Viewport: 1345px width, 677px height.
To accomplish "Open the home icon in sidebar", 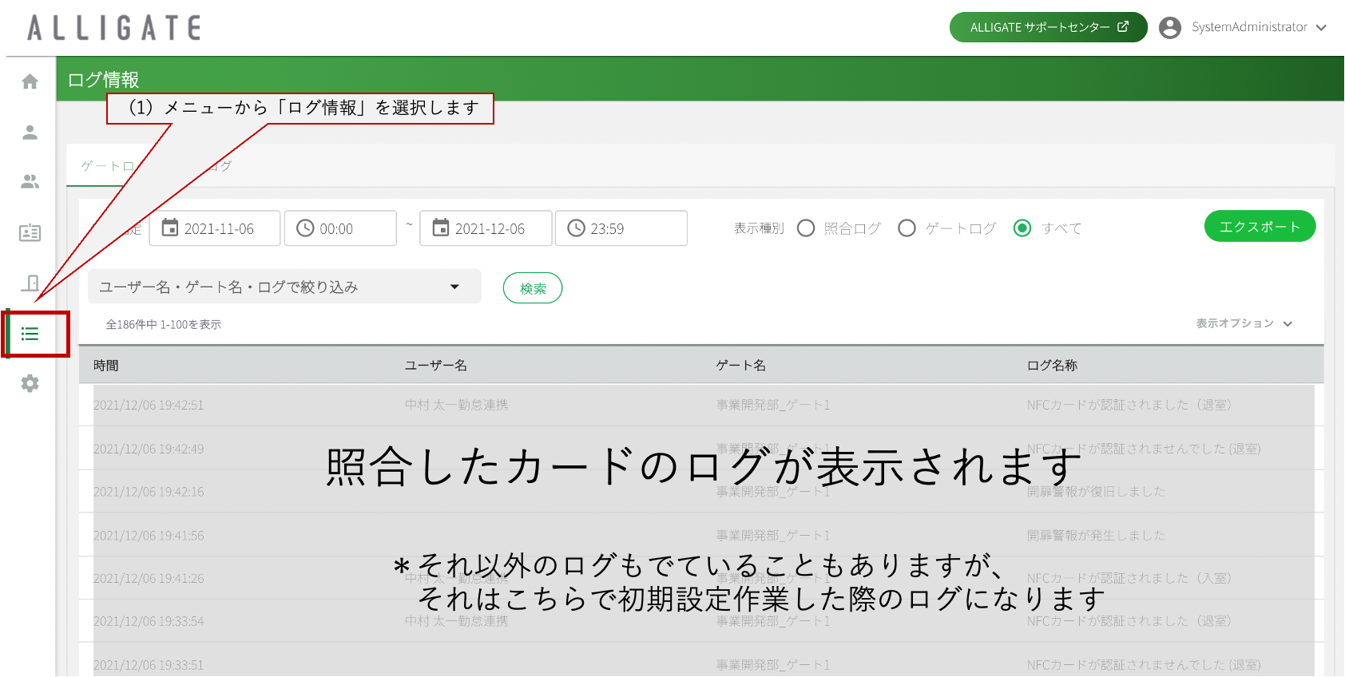I will tap(30, 81).
